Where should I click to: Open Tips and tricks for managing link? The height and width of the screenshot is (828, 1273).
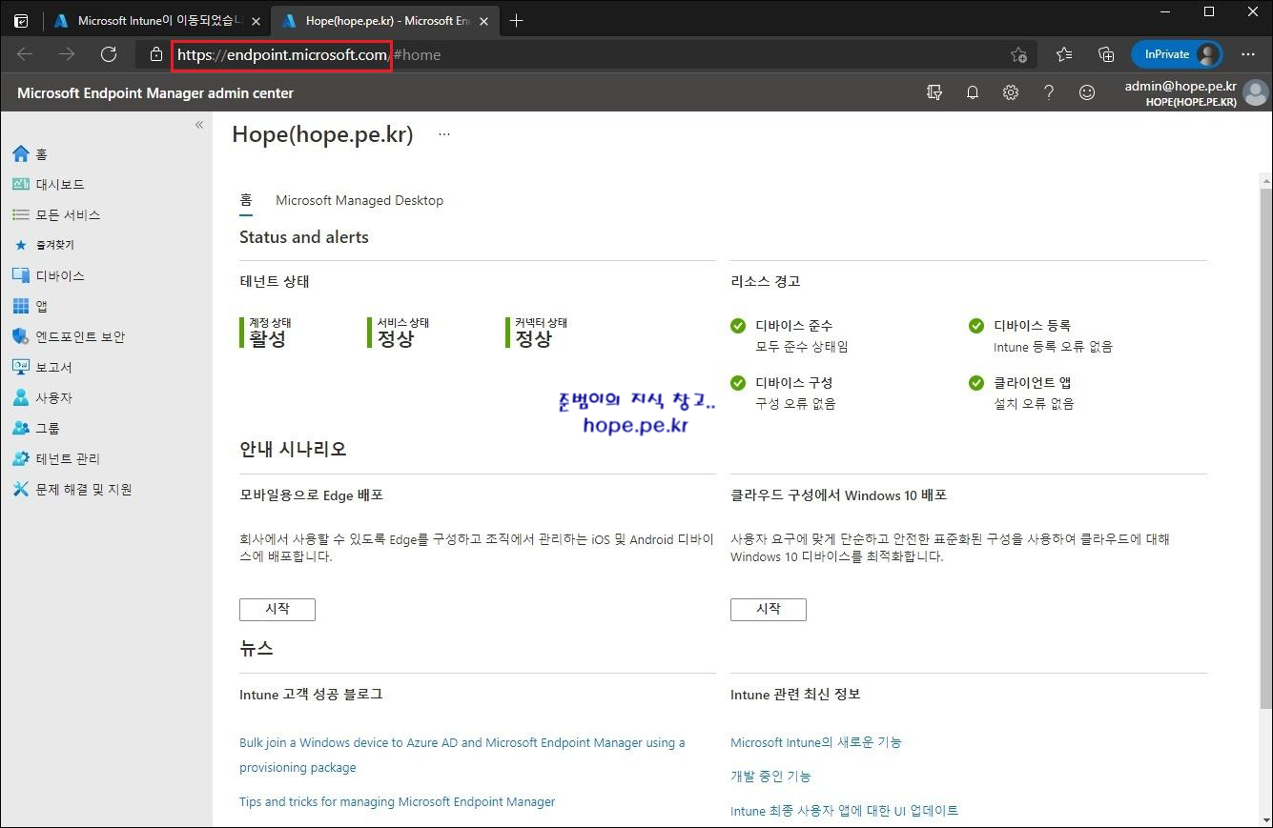397,801
